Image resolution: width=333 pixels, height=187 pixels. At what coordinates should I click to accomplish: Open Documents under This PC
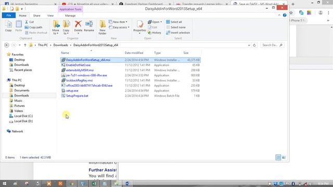pyautogui.click(x=19, y=90)
